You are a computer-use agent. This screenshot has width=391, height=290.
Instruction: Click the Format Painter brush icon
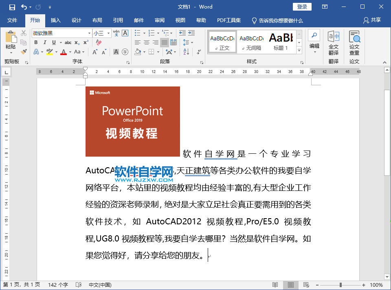point(24,52)
